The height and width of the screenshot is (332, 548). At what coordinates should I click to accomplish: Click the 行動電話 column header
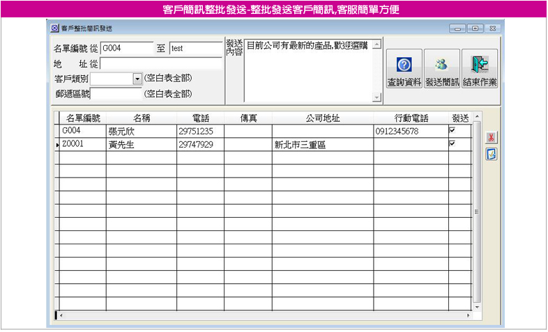click(411, 118)
